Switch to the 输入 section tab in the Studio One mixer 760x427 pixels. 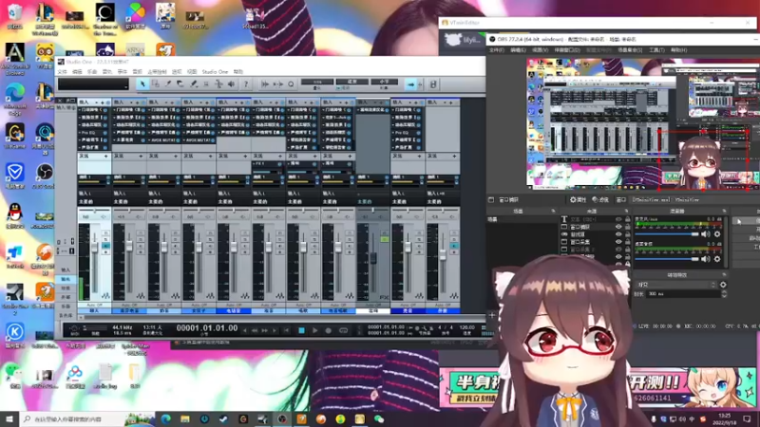[x=66, y=269]
